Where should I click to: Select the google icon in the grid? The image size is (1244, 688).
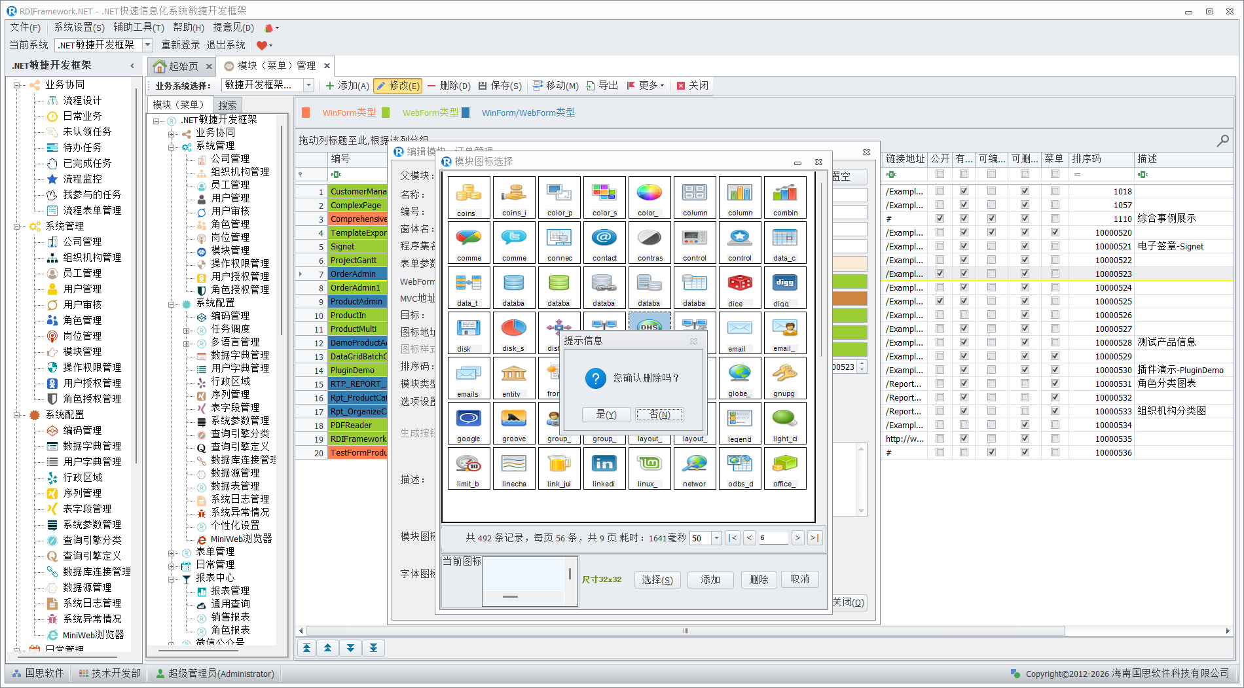tap(468, 423)
